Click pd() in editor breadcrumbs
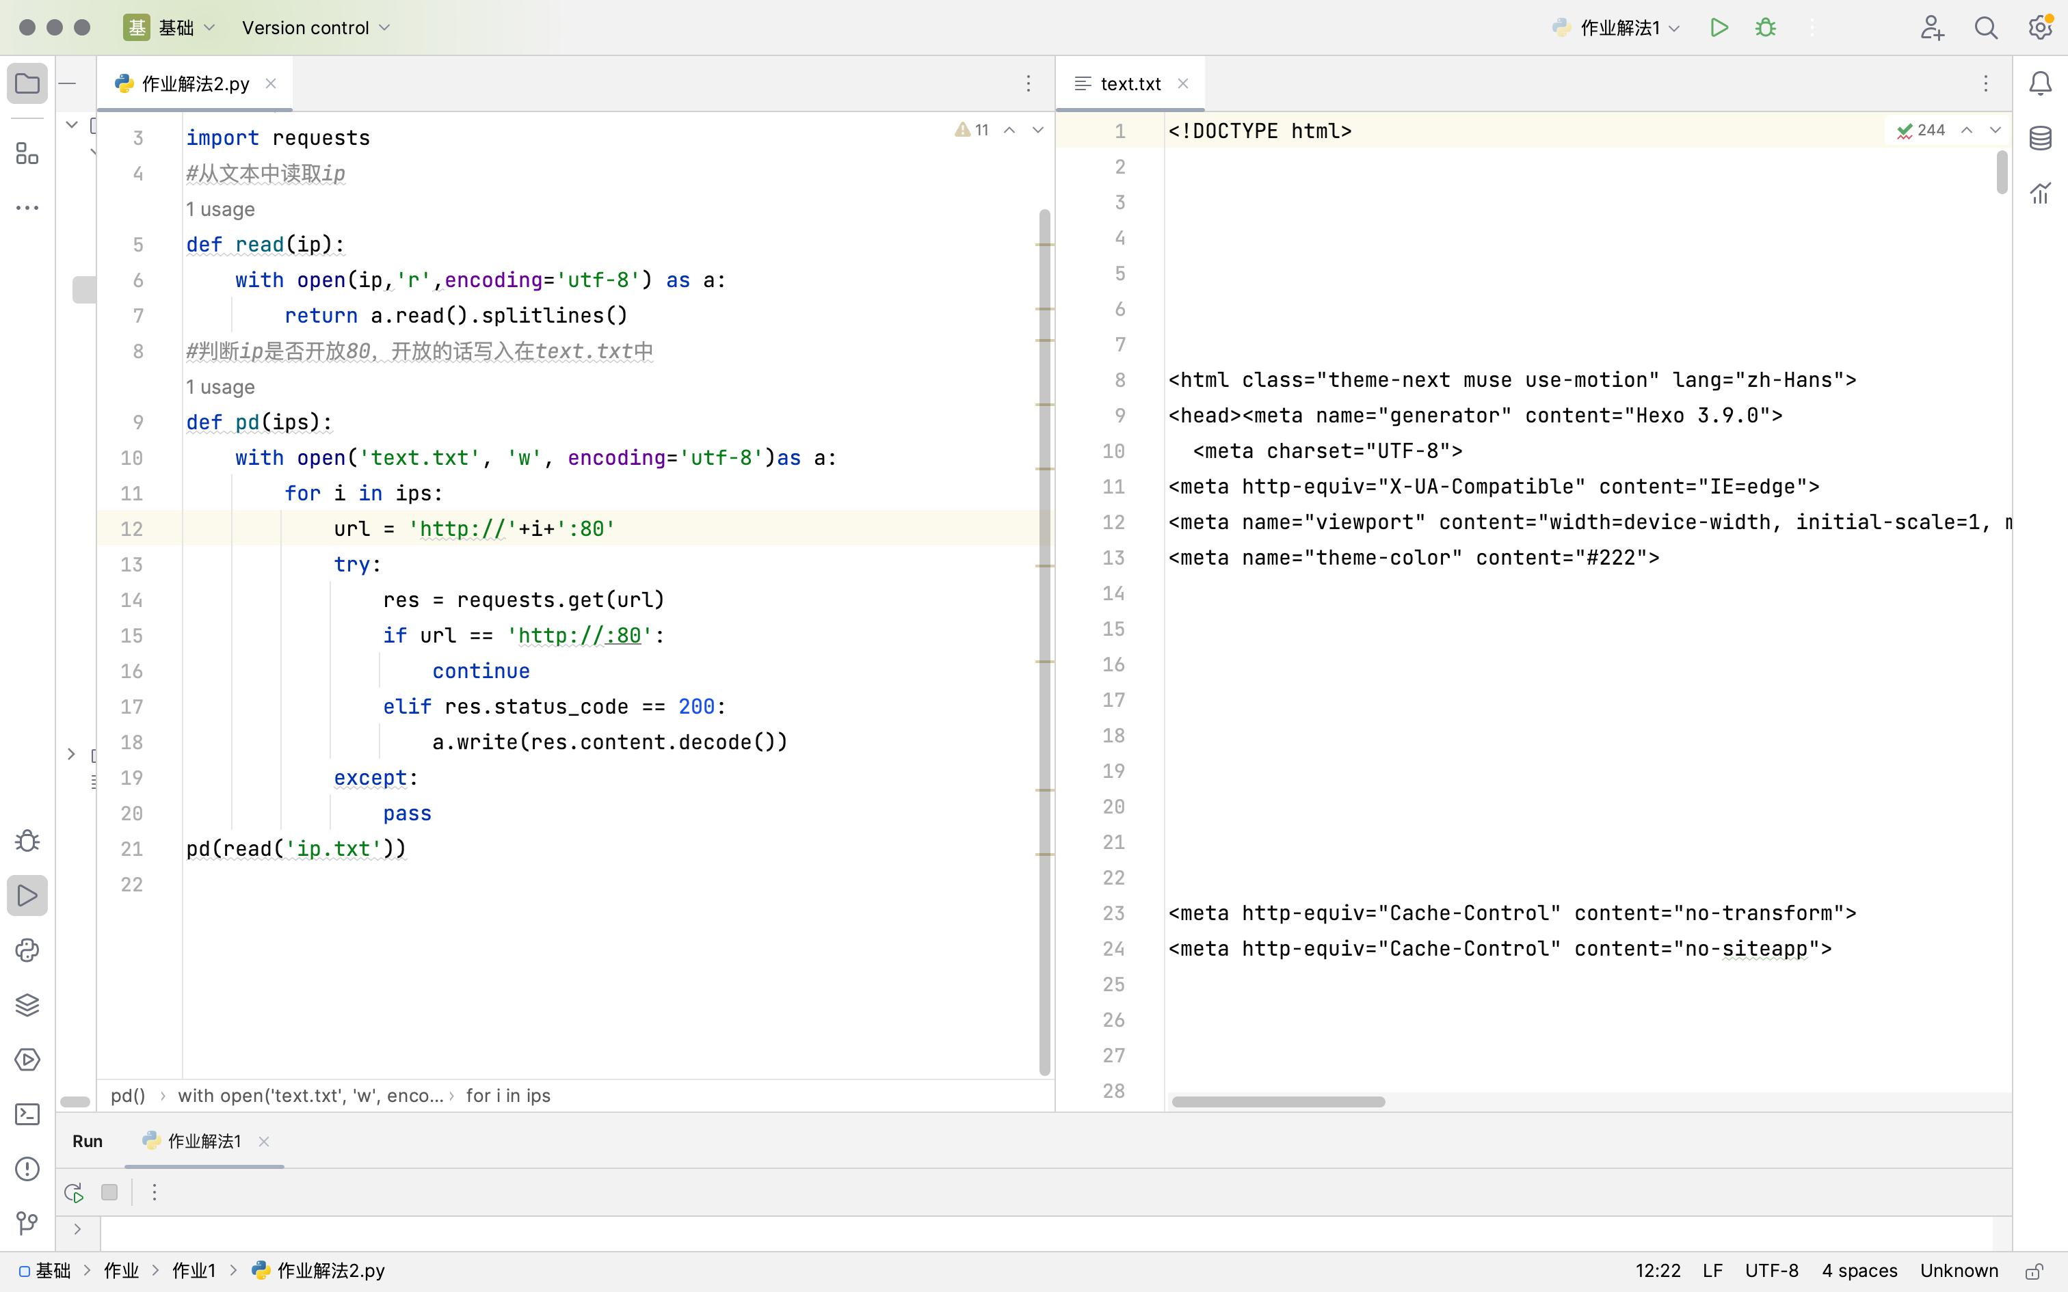The height and width of the screenshot is (1292, 2068). pos(128,1095)
